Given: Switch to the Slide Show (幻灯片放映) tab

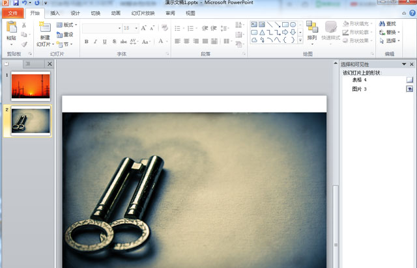Looking at the screenshot, I should point(143,13).
